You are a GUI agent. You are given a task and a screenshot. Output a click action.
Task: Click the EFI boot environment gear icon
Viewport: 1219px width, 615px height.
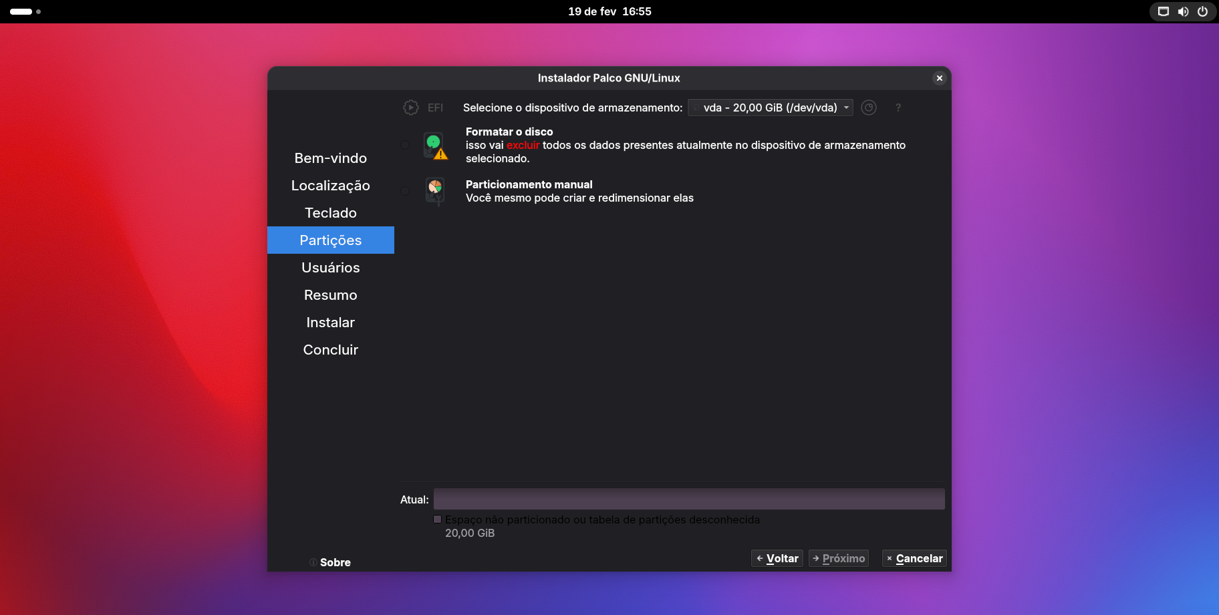(410, 108)
